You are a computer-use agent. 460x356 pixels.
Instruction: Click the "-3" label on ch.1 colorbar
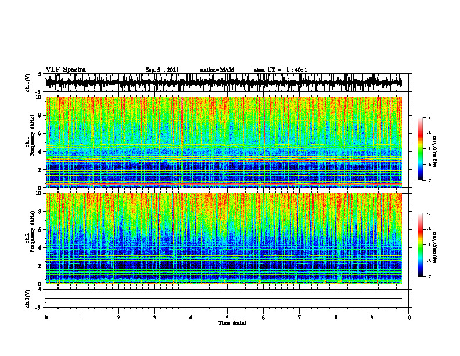point(429,118)
